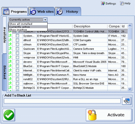The height and width of the screenshot is (124, 135).
Task: Click the running-man icon beside Quickcam
Action: point(10,49)
